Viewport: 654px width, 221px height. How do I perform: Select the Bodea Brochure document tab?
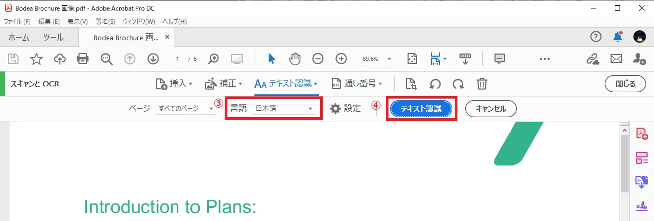point(126,38)
